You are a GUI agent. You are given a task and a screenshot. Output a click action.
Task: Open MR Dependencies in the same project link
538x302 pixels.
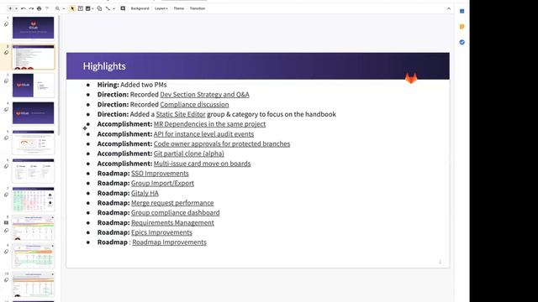[209, 124]
